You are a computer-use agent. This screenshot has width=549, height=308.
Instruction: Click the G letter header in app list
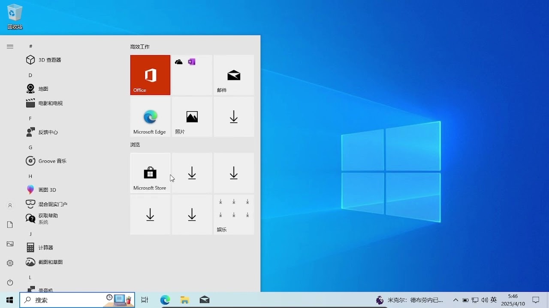coord(30,148)
